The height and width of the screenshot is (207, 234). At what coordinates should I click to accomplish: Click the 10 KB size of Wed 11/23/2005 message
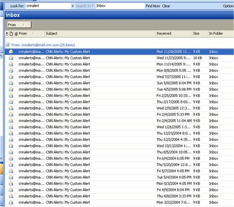(x=198, y=58)
